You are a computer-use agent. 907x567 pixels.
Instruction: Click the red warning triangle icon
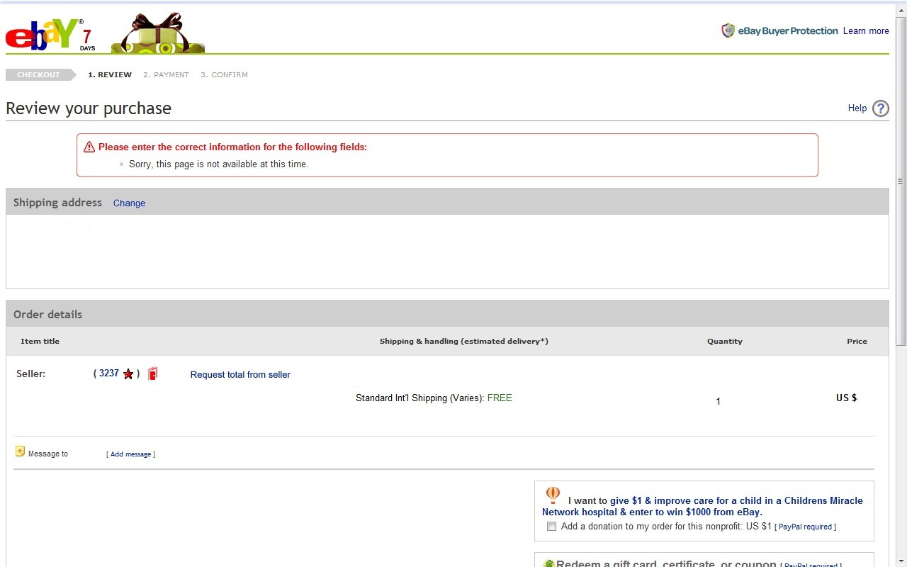coord(89,147)
